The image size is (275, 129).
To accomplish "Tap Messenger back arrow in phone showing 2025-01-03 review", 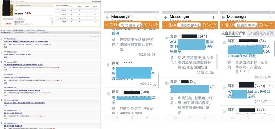I will click(108, 17).
